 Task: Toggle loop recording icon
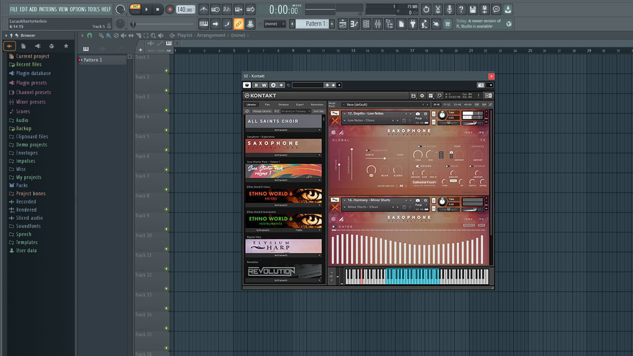[251, 9]
